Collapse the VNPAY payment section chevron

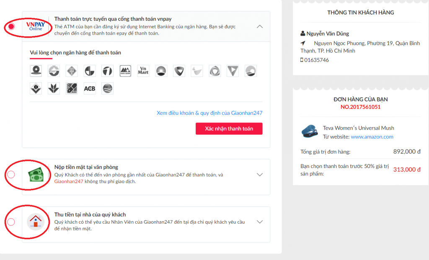point(260,26)
